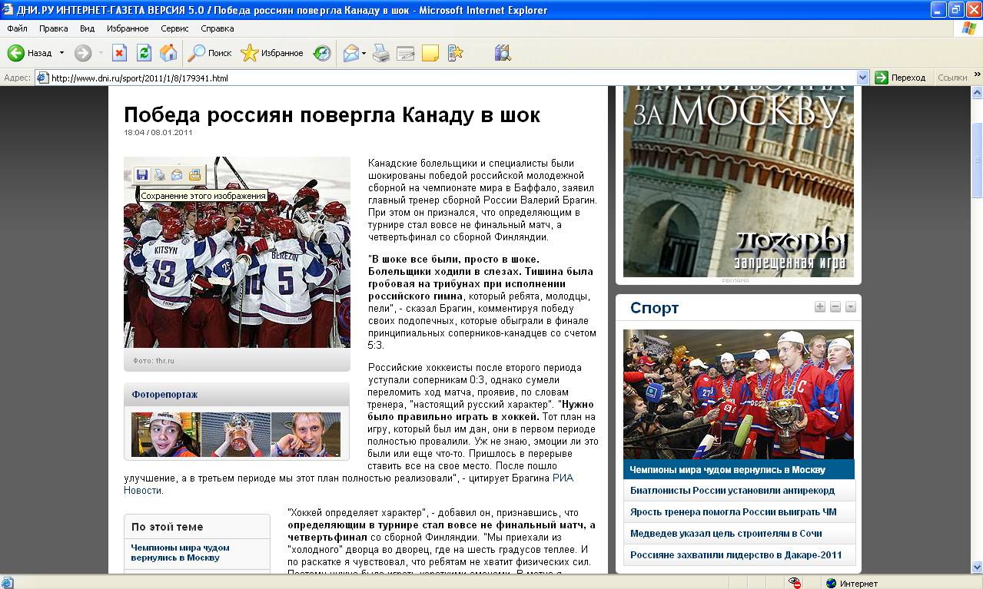Image resolution: width=983 pixels, height=589 pixels.
Task: Open Россияне захватили лидерство в Дакаре-2011
Action: click(736, 555)
